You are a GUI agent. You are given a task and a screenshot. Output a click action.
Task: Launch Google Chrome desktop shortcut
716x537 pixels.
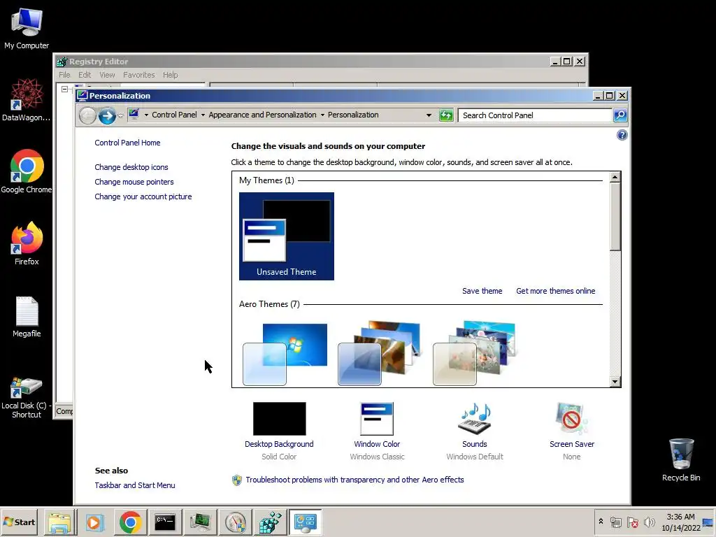(27, 172)
